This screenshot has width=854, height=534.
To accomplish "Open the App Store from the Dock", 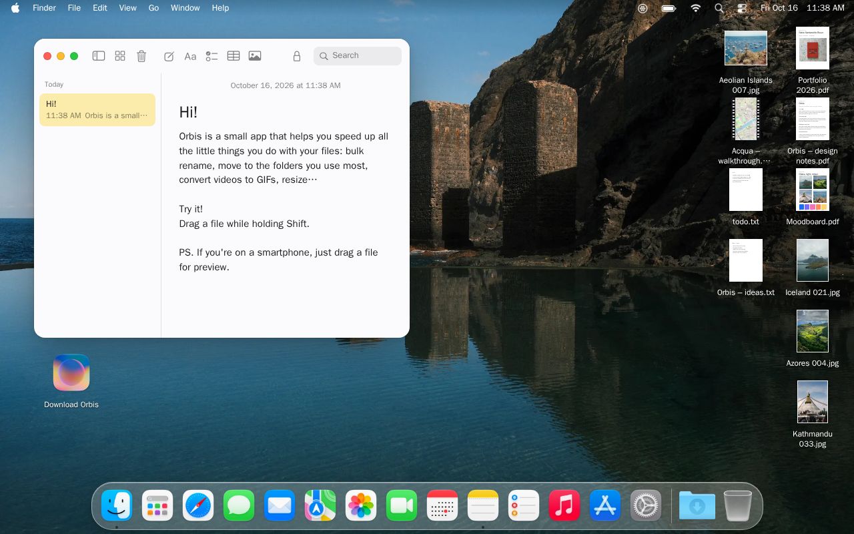I will tap(605, 505).
